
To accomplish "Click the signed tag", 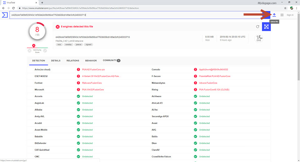I will click(x=88, y=45).
